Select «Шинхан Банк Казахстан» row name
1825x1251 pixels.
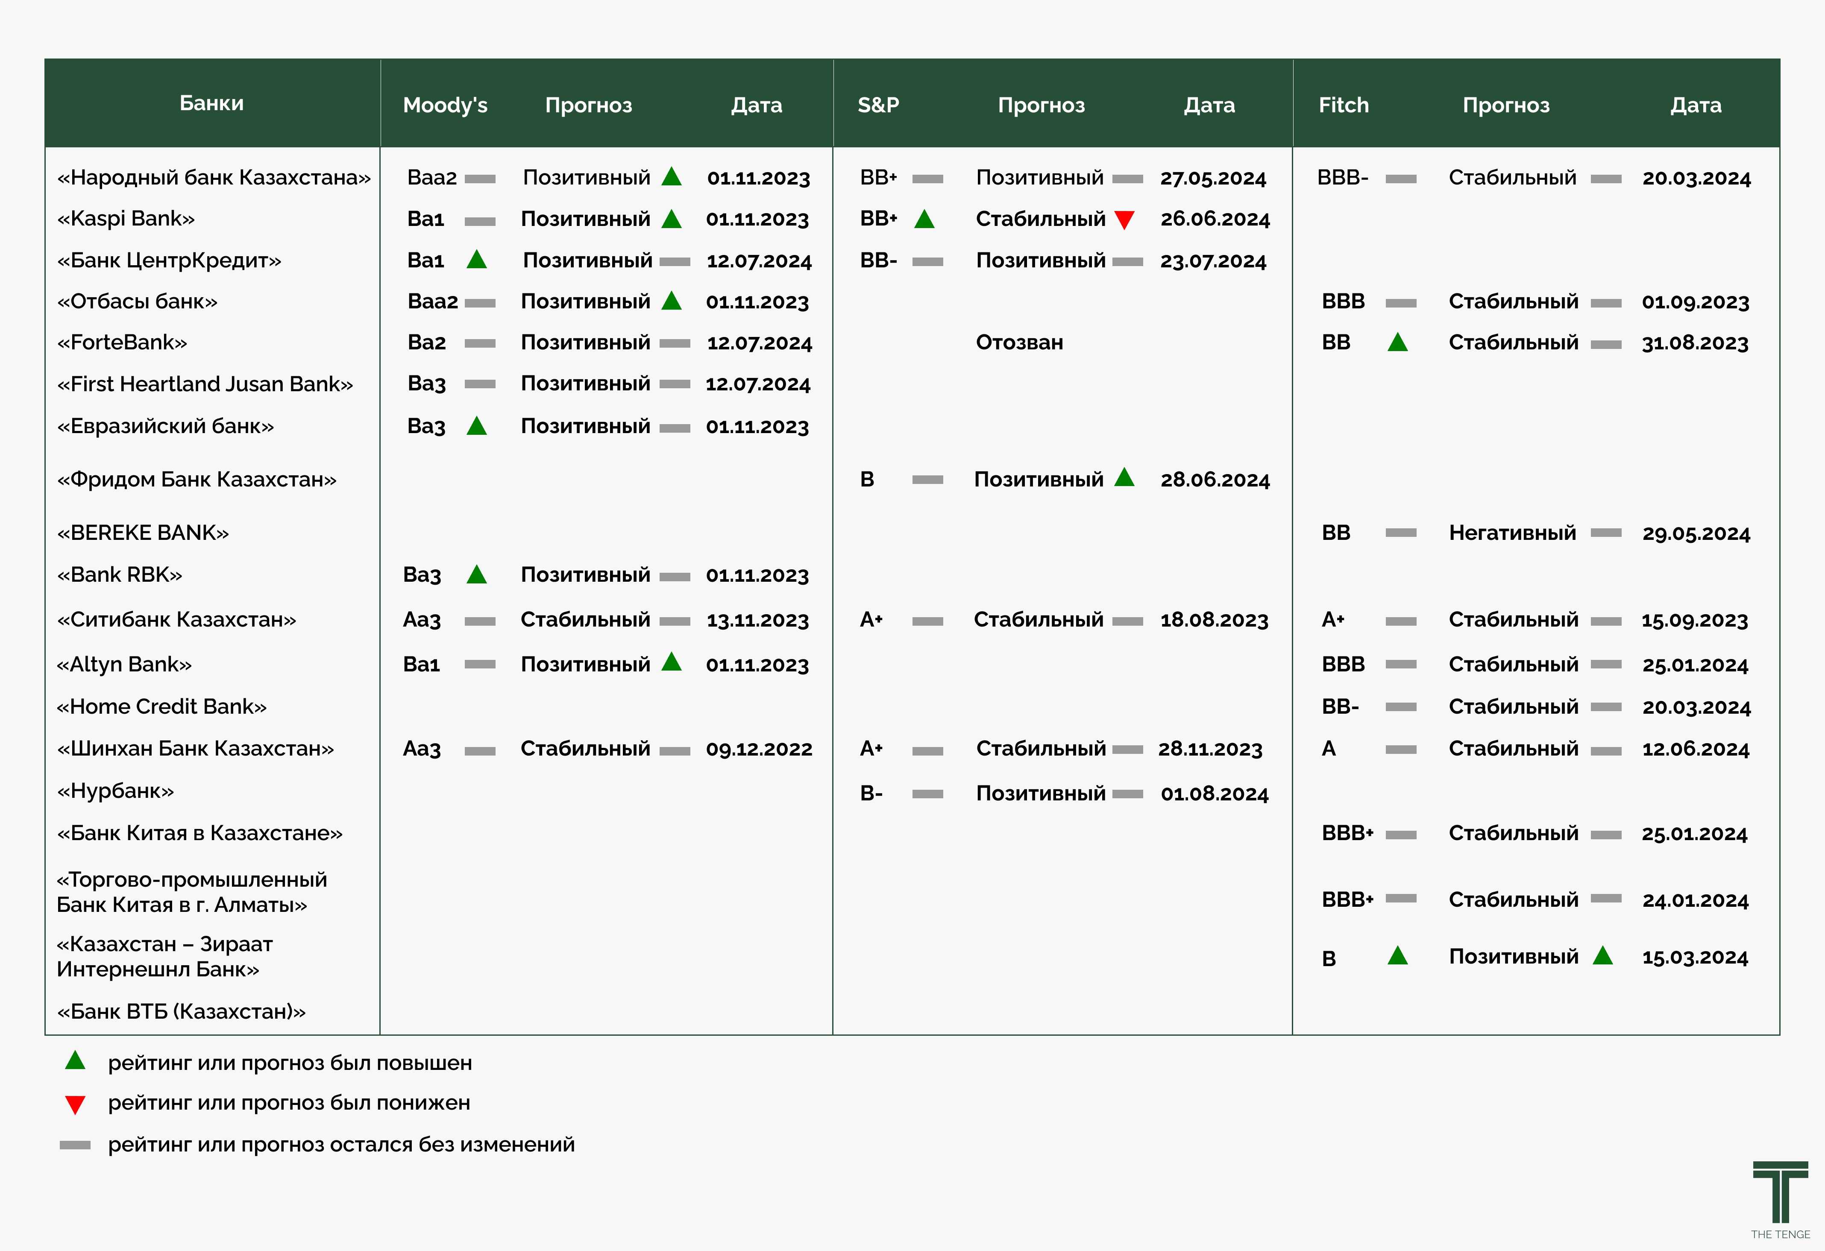coord(196,749)
